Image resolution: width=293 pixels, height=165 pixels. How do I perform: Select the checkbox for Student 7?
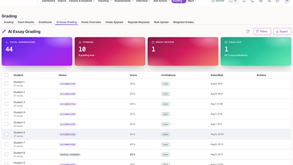click(6, 144)
